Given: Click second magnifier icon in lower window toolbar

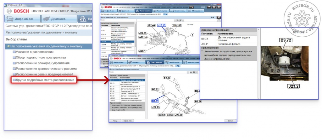Looking at the screenshot, I should tap(194, 72).
